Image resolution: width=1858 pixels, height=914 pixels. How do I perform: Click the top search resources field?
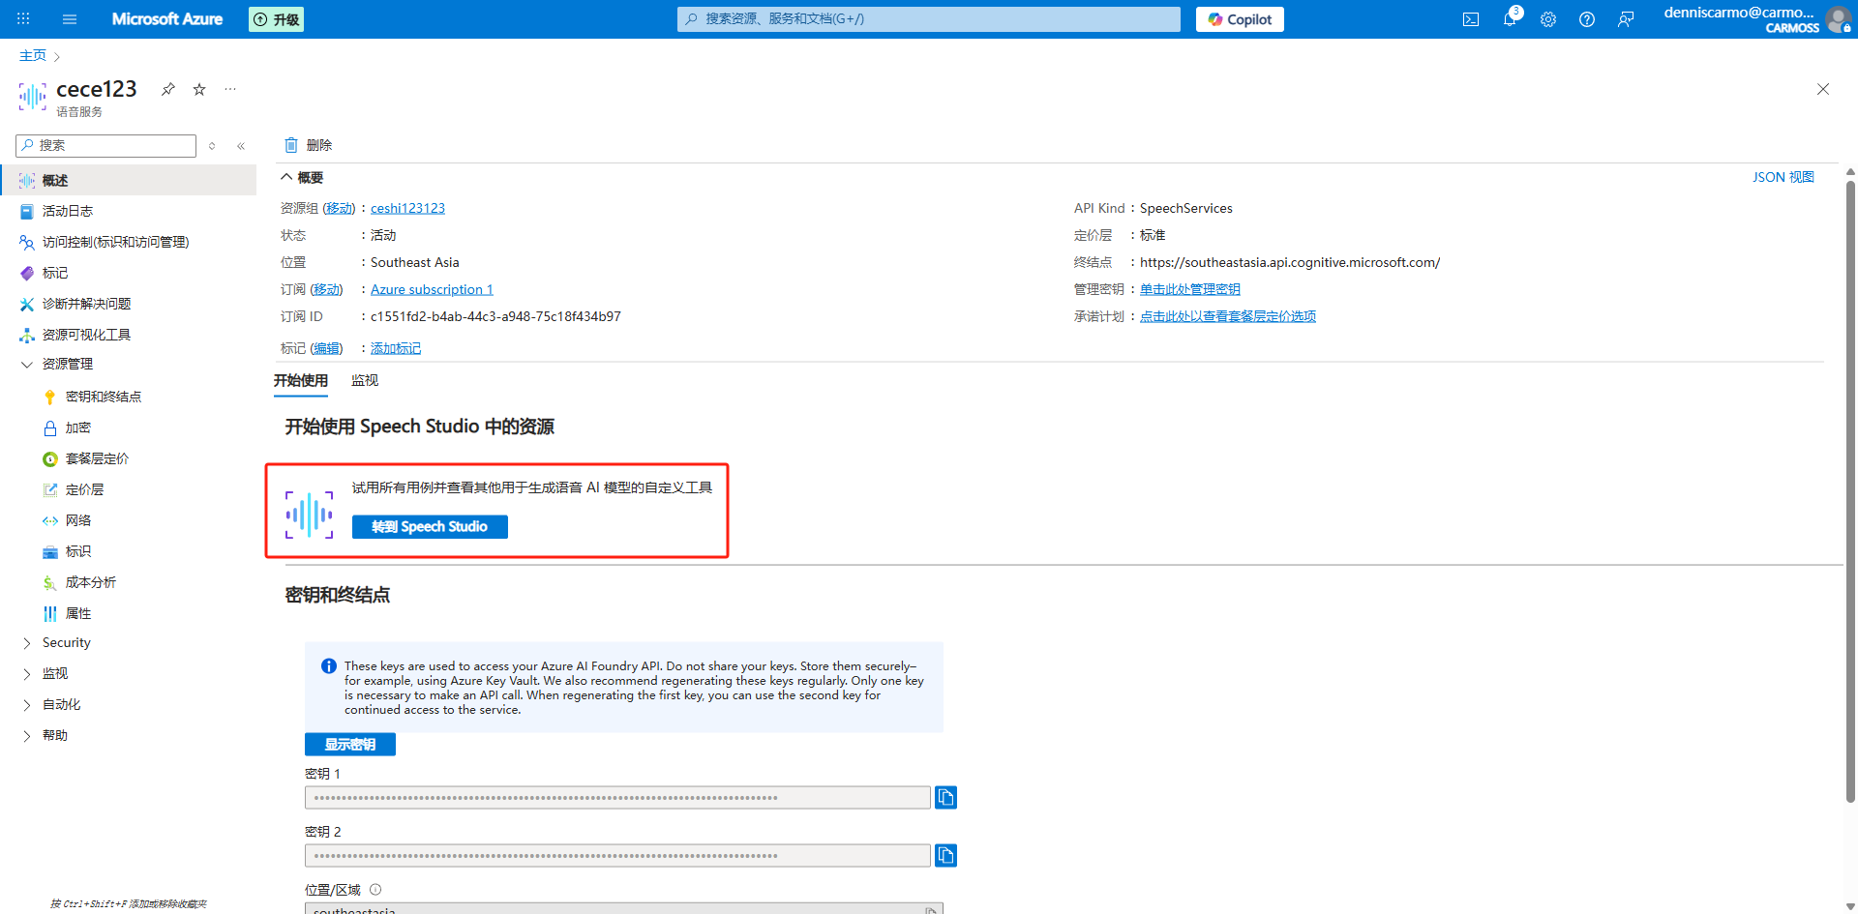pos(929,19)
